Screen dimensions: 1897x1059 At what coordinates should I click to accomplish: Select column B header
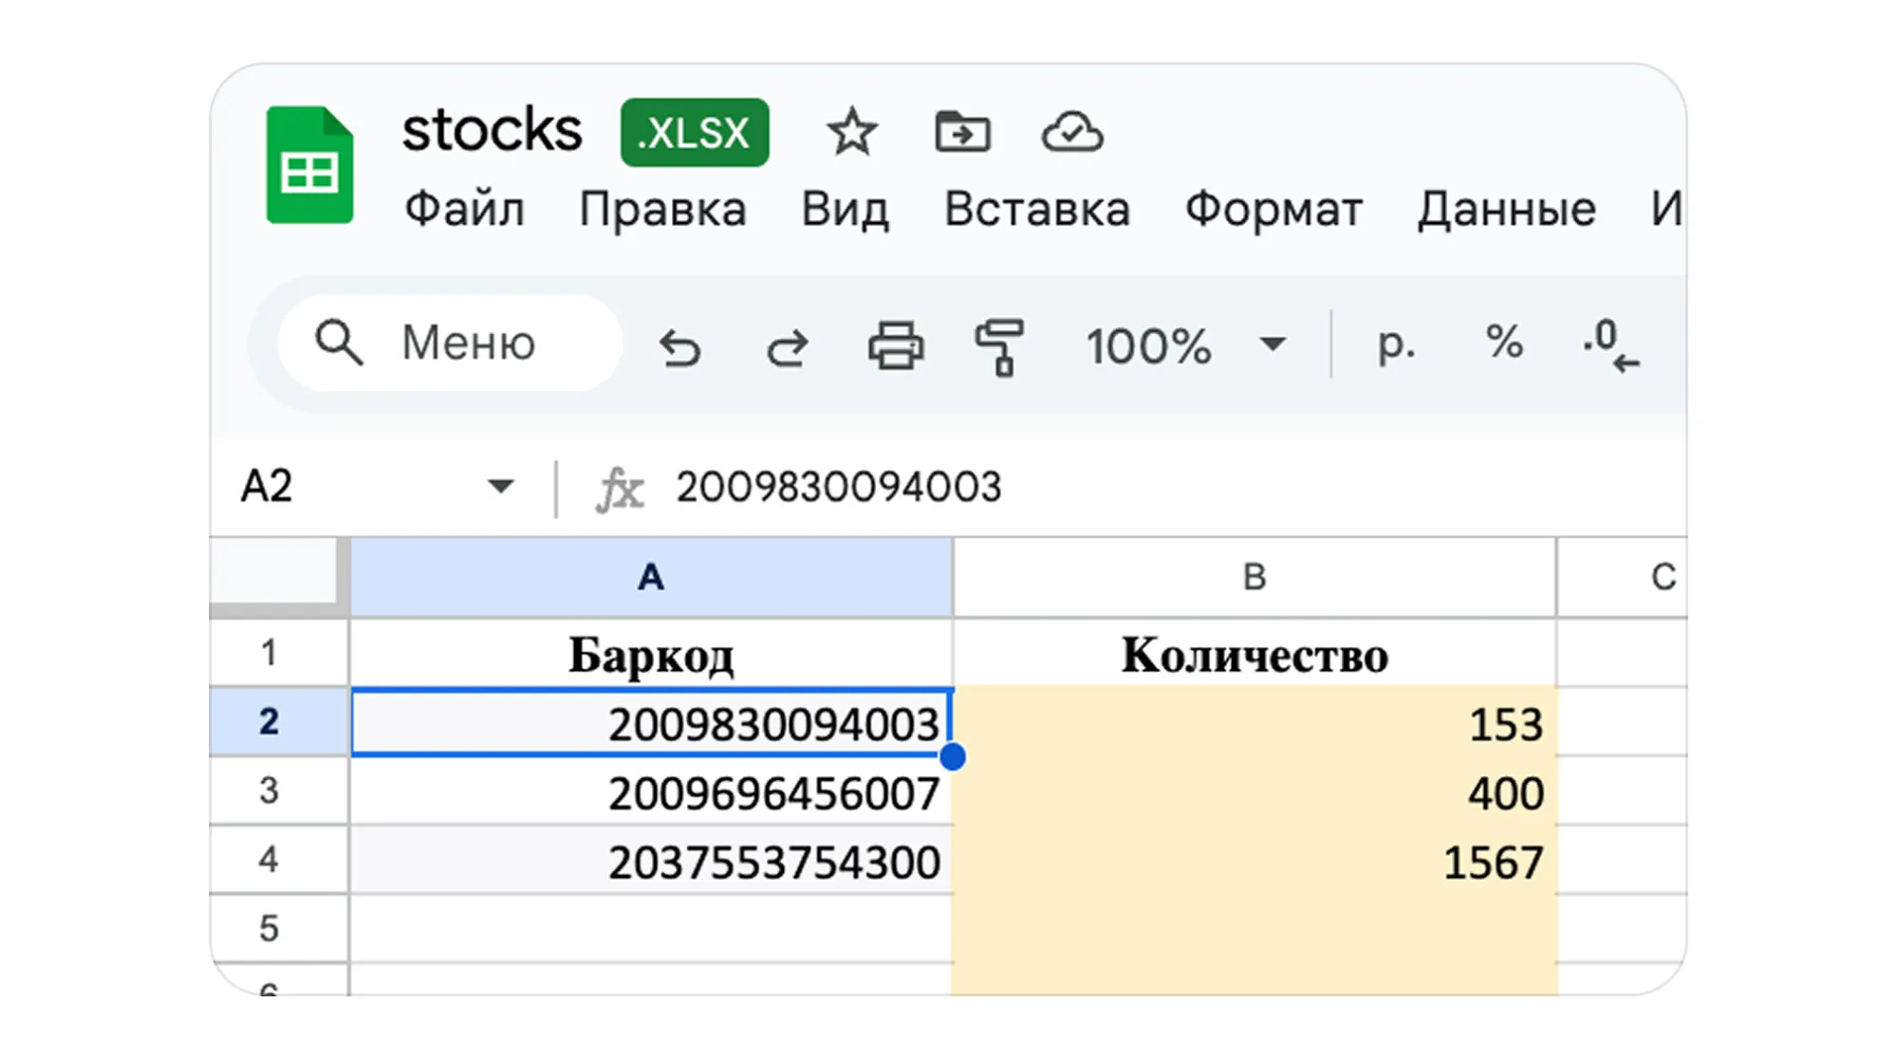click(1254, 576)
